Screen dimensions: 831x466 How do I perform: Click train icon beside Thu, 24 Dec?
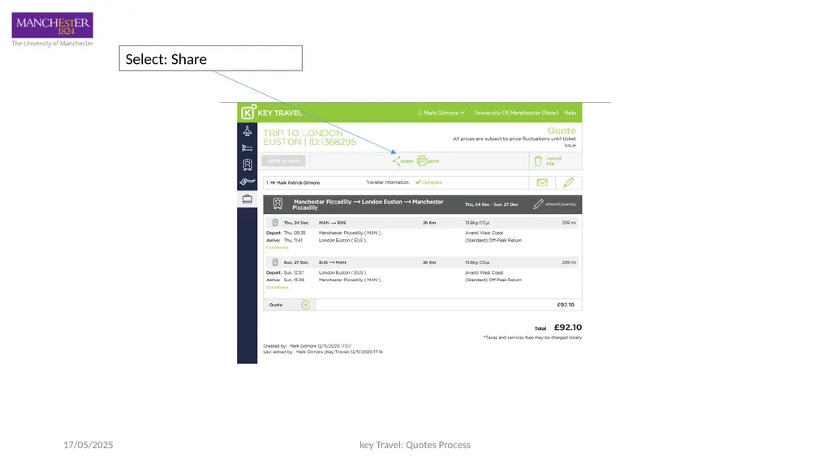tap(275, 222)
